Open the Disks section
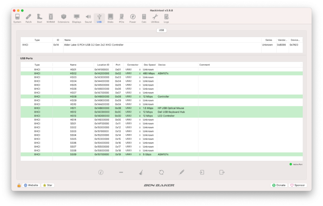The height and width of the screenshot is (206, 323). (110, 18)
